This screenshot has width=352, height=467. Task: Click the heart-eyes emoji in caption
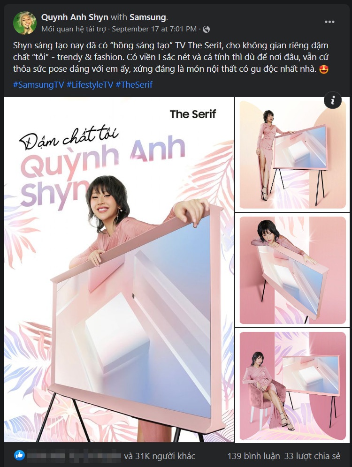click(x=324, y=69)
